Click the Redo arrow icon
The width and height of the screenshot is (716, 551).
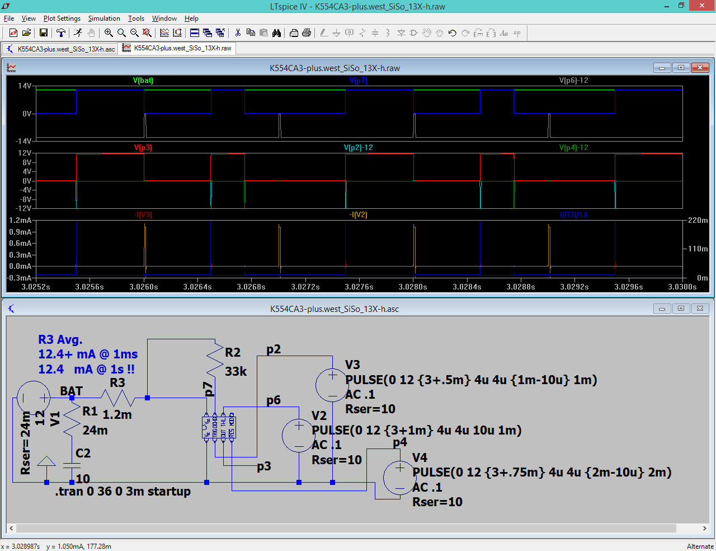point(465,33)
